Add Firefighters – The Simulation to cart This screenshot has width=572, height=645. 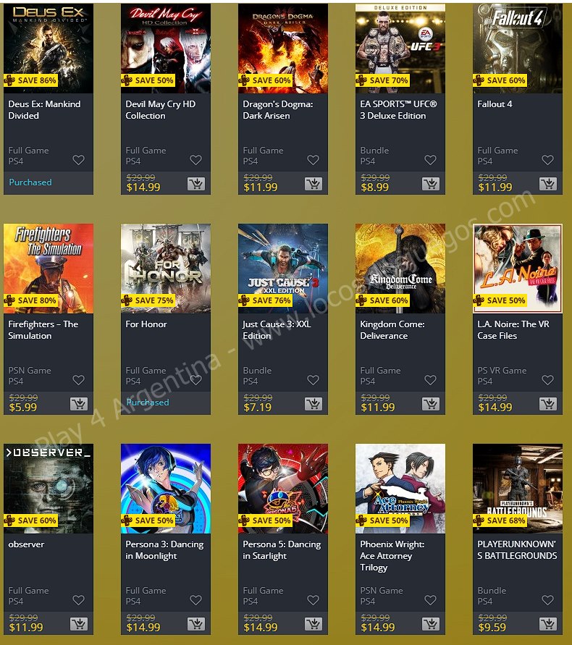(x=79, y=404)
